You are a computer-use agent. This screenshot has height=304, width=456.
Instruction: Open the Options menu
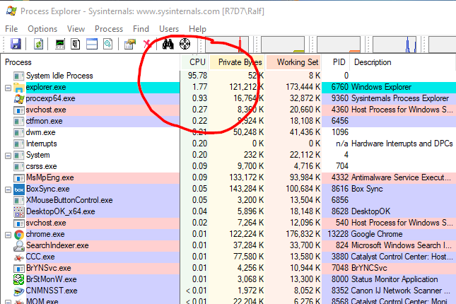[x=42, y=29]
